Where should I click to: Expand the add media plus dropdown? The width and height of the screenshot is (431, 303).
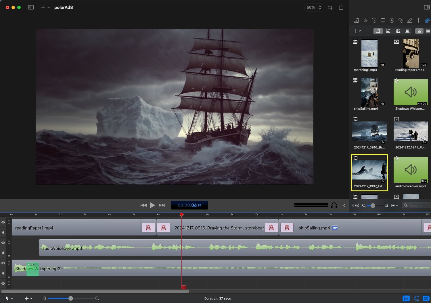[x=357, y=31]
